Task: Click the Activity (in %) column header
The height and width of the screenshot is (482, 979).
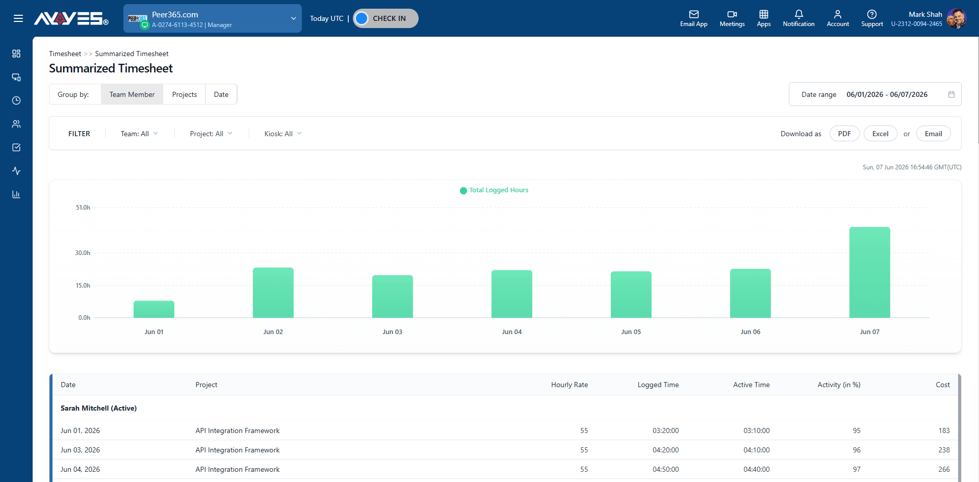Action: coord(839,385)
